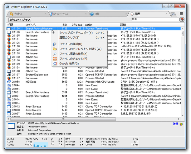Click the Google icon in context menu
Viewport: 191px width, 154px height.
(x=55, y=64)
